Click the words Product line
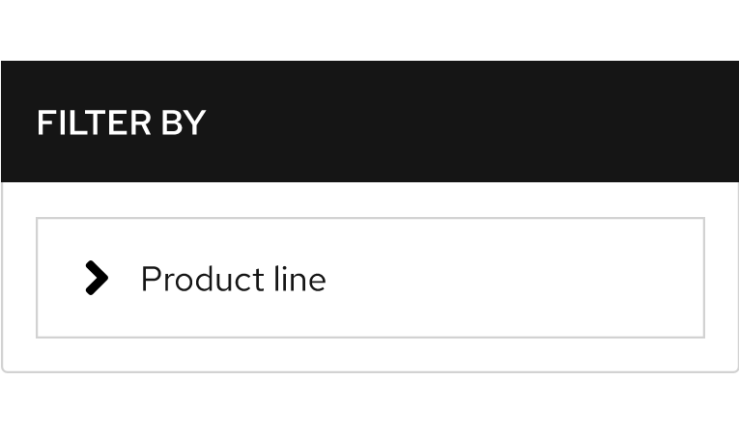This screenshot has height=434, width=739. pos(233,280)
